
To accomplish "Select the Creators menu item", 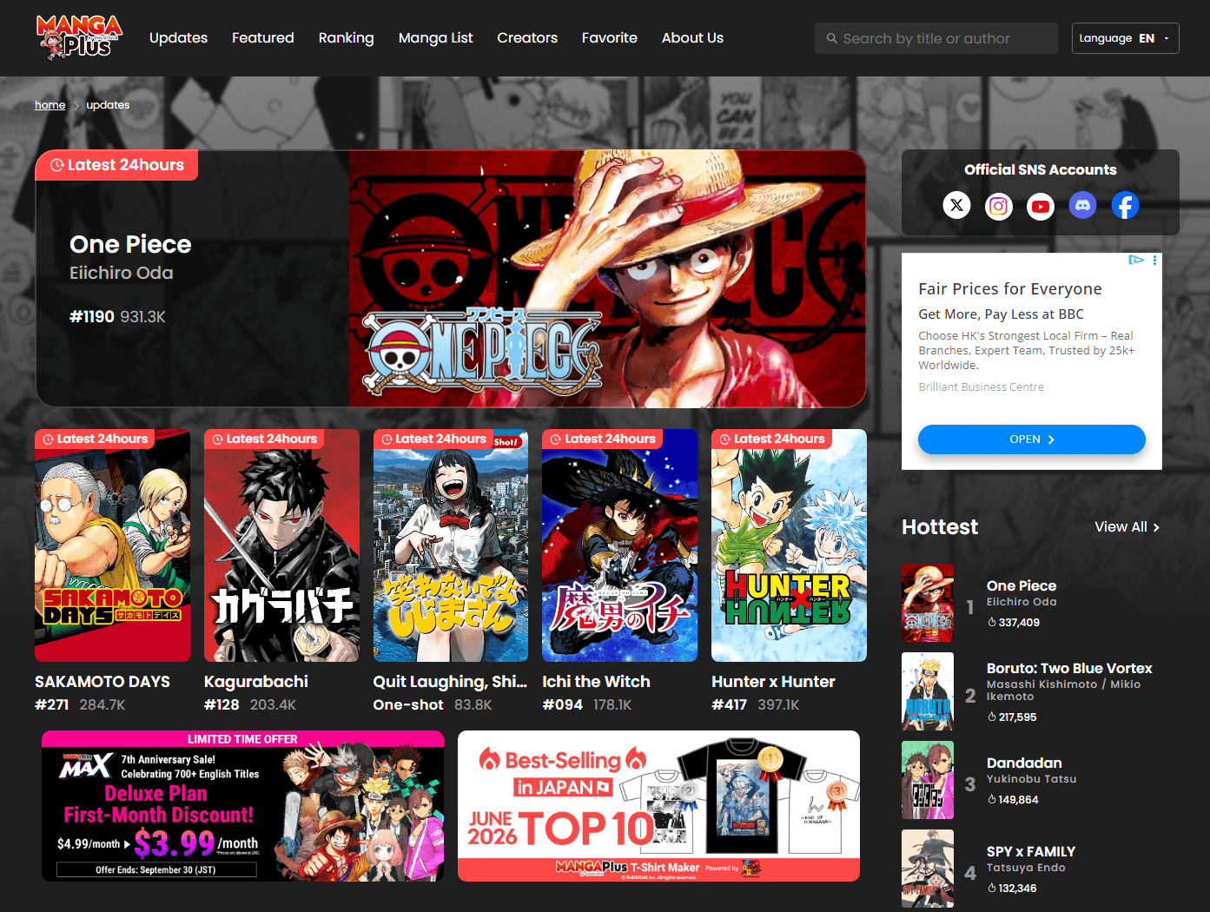I will pos(527,38).
